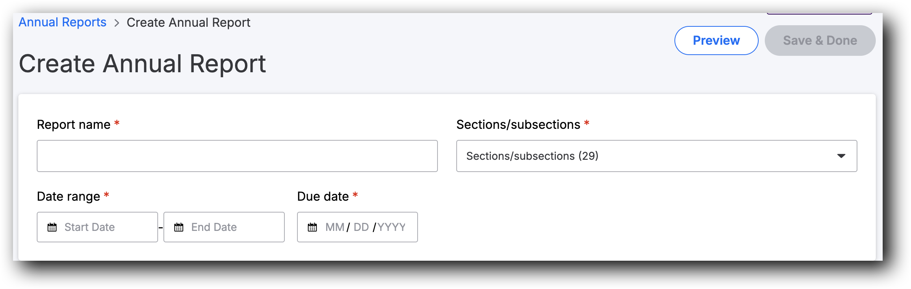Click the End Date calendar icon
Screen dimensions: 911x289
click(x=179, y=227)
